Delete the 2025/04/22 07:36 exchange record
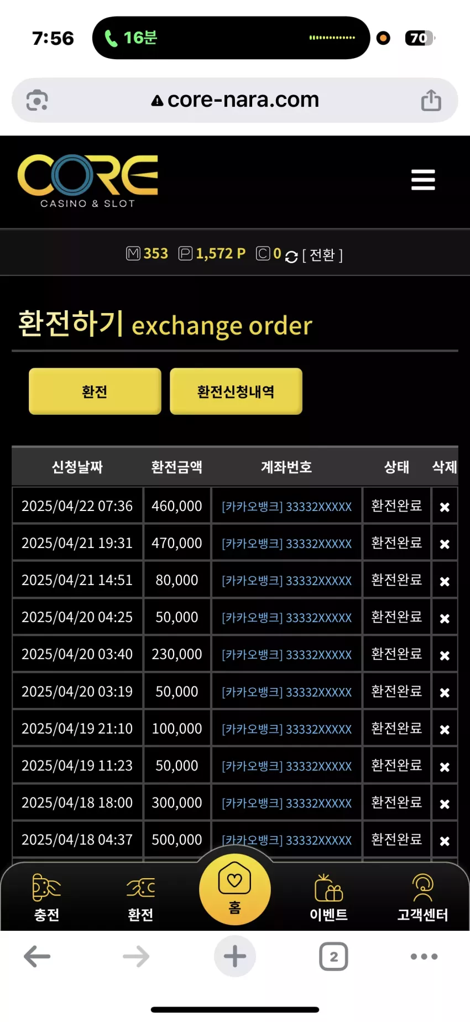The height and width of the screenshot is (1022, 470). point(445,507)
